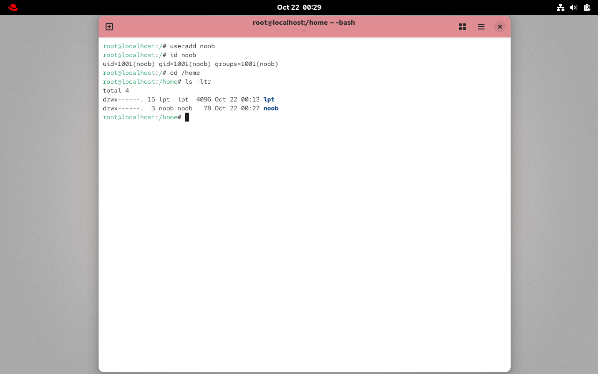Click the useradd noob command line

[192, 46]
